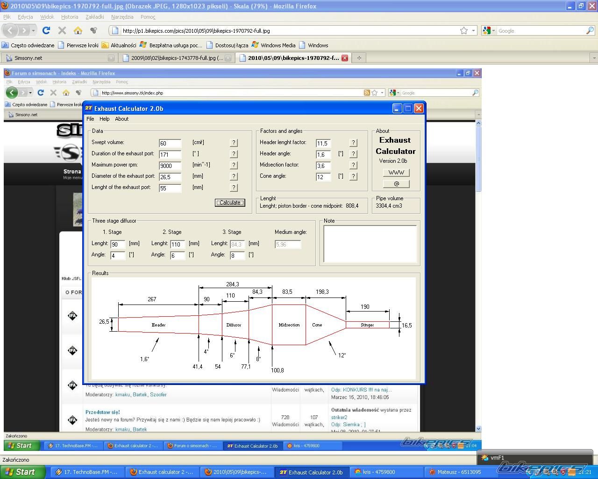Image resolution: width=598 pixels, height=479 pixels.
Task: Click the exhaust port length field
Action: tap(170, 188)
